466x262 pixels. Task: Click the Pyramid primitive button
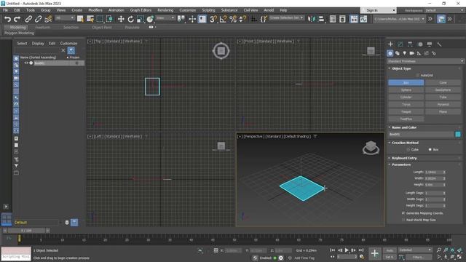pos(443,105)
